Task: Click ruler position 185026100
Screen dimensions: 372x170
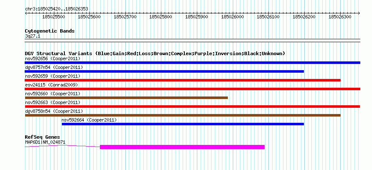Action: [269, 17]
